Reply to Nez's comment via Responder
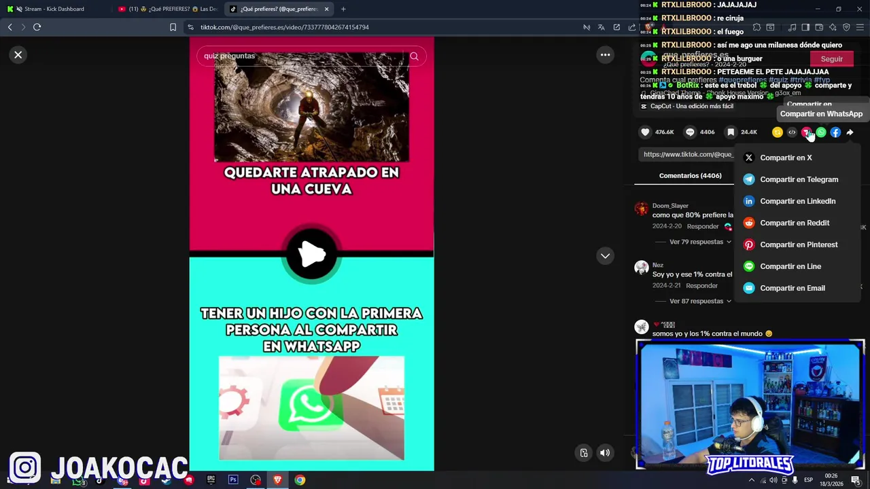870x489 pixels. (x=701, y=285)
